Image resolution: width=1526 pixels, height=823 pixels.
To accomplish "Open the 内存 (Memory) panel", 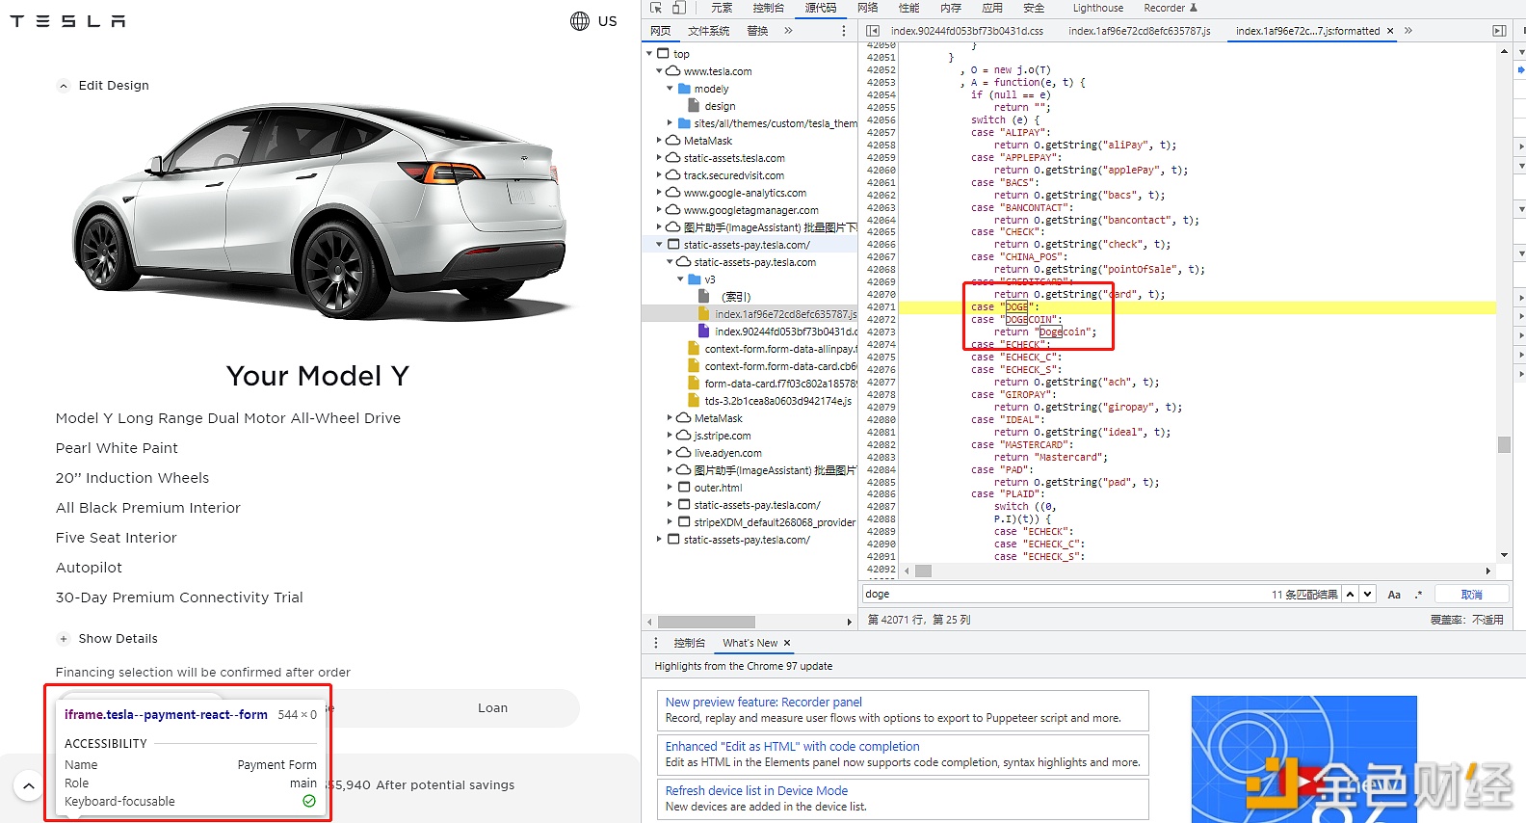I will click(951, 8).
